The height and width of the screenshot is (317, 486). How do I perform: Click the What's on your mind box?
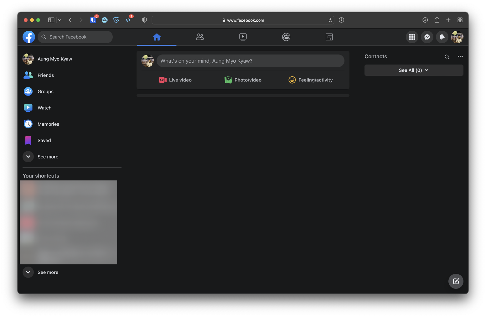(251, 61)
